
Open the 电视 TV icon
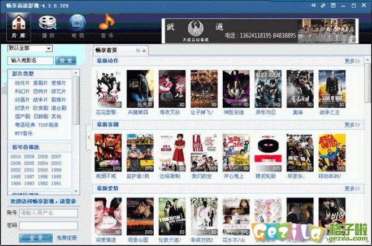pos(77,27)
